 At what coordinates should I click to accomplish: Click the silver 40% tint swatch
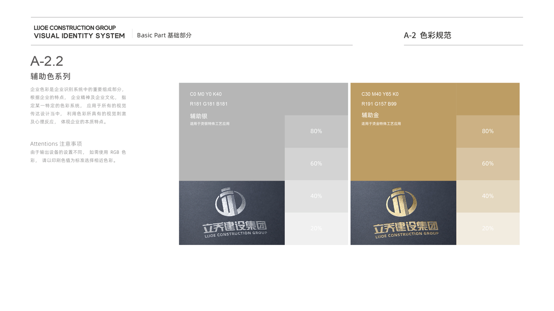coord(316,196)
